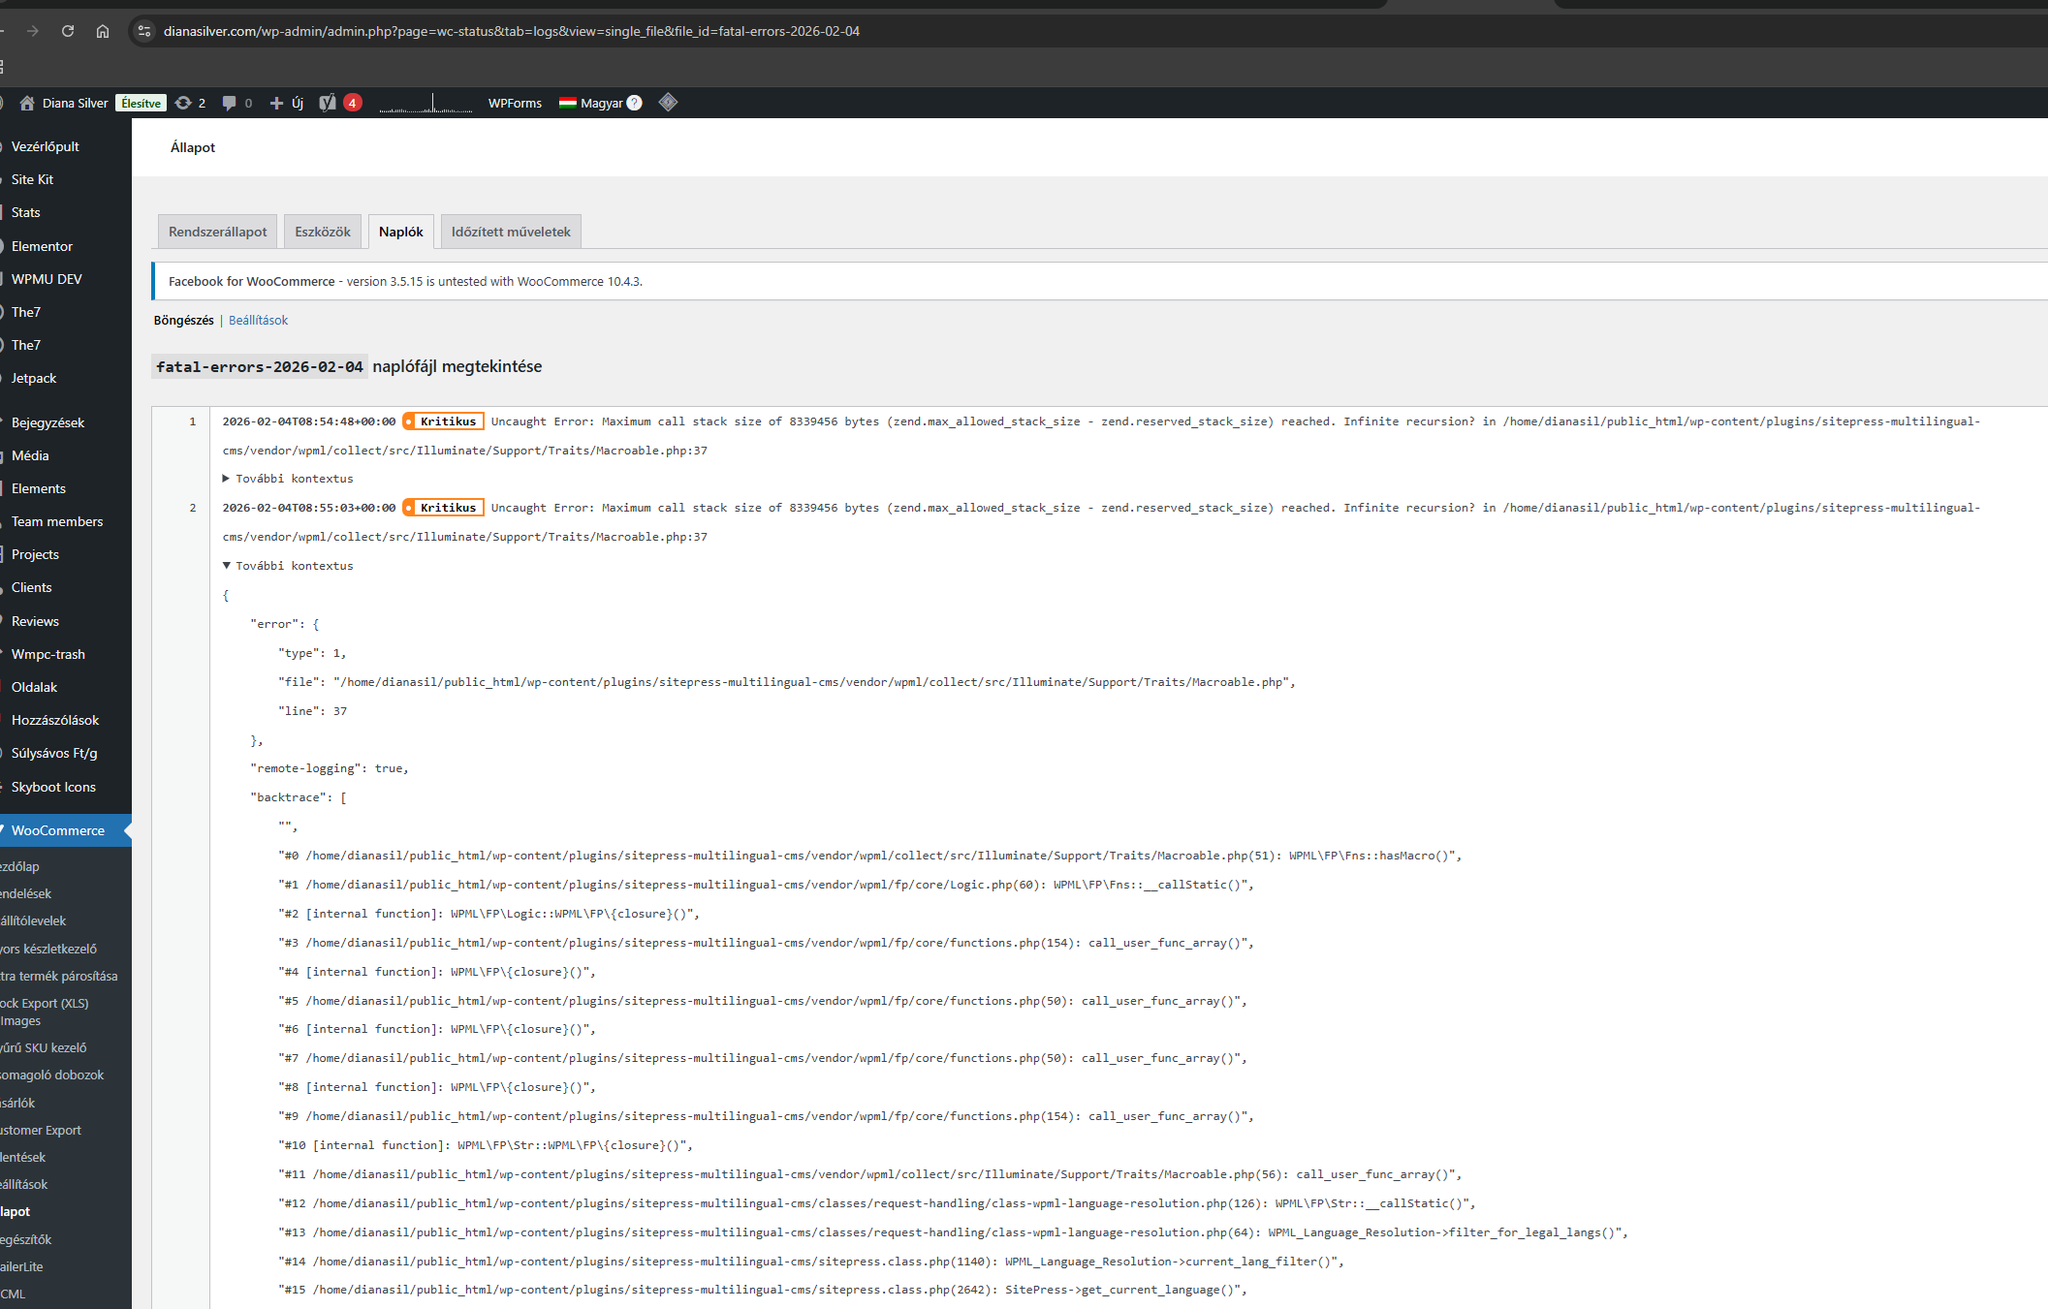Open the Magyar language switcher menu
The height and width of the screenshot is (1309, 2048).
point(591,103)
